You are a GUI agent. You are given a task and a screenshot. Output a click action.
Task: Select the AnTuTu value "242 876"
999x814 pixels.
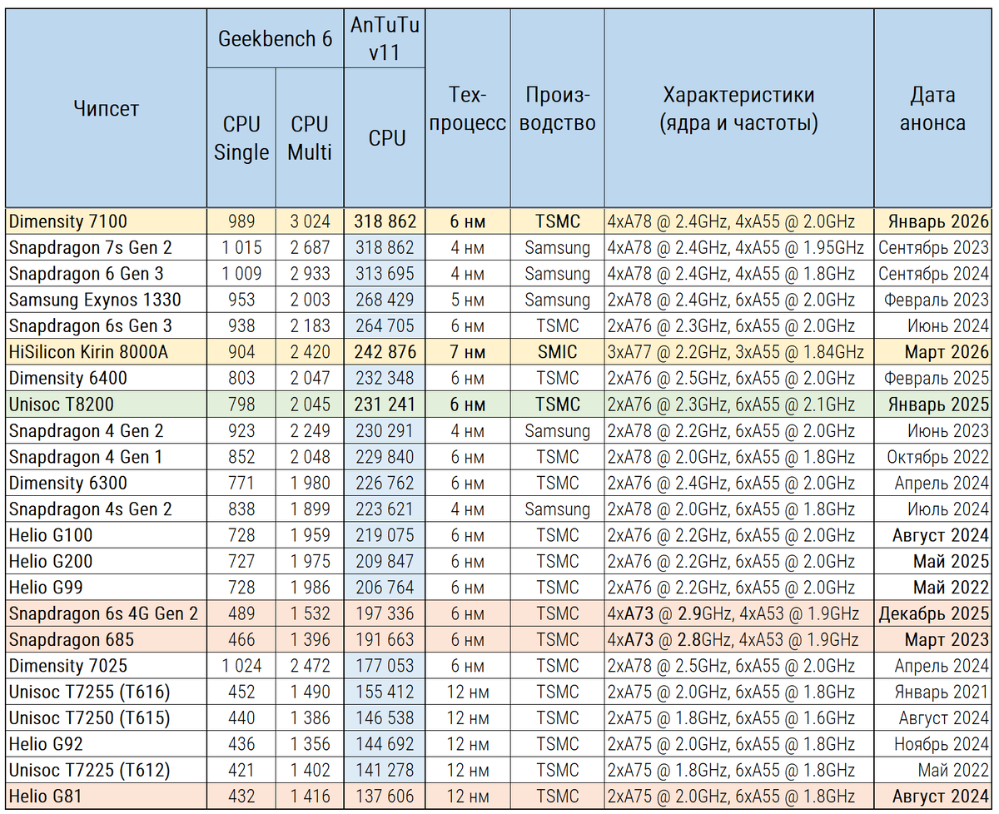click(384, 352)
